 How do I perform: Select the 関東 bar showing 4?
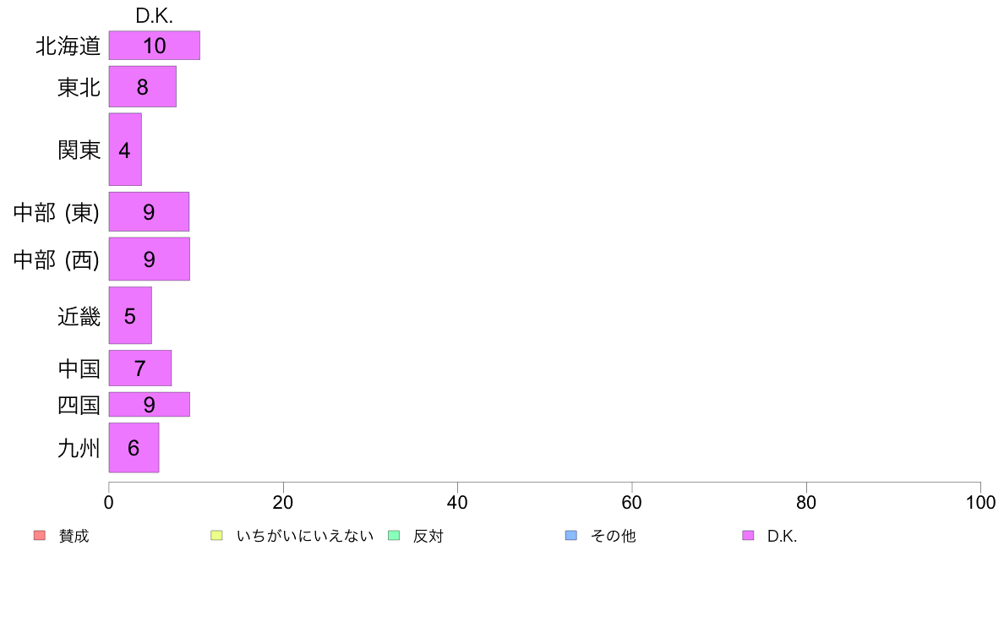[125, 150]
